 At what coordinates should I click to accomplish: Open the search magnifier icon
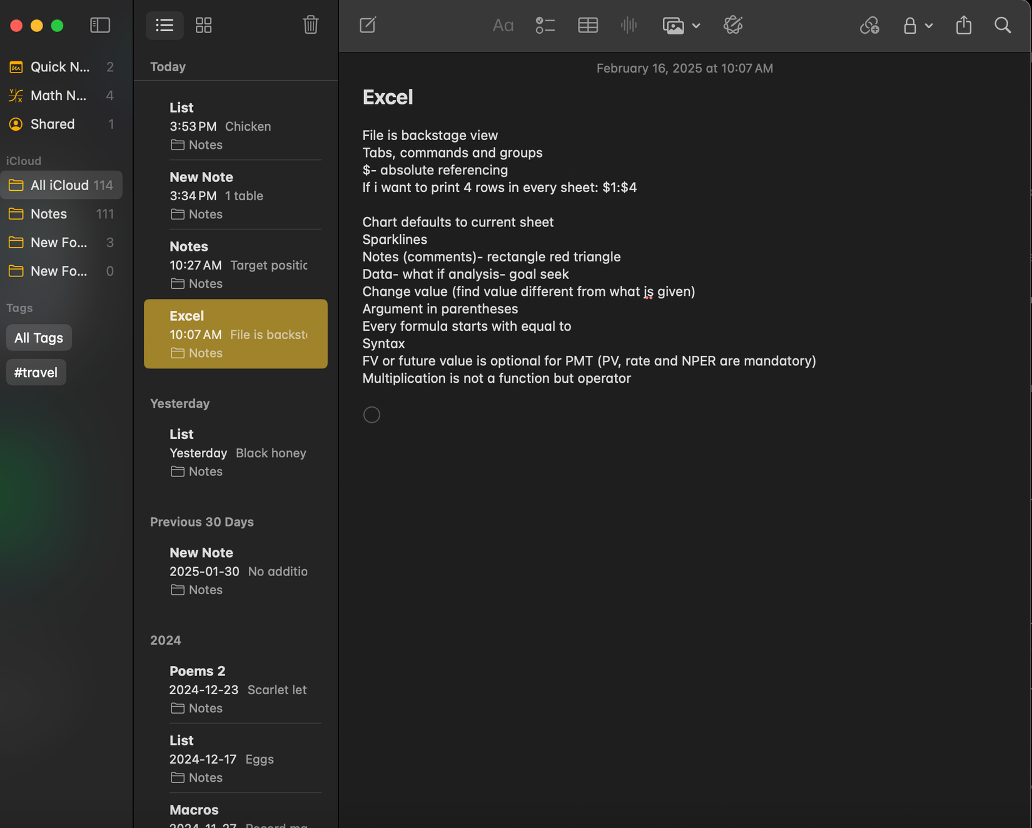pos(1003,26)
